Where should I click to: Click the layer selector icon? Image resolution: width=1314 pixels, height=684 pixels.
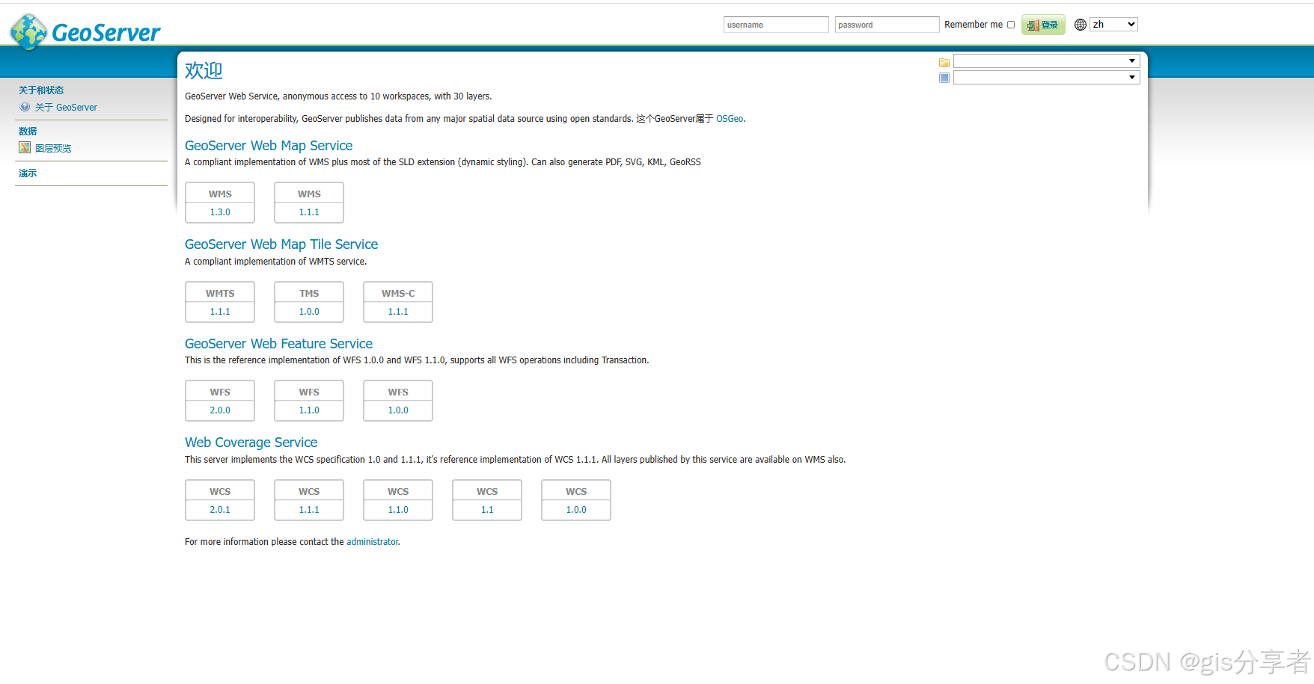944,78
